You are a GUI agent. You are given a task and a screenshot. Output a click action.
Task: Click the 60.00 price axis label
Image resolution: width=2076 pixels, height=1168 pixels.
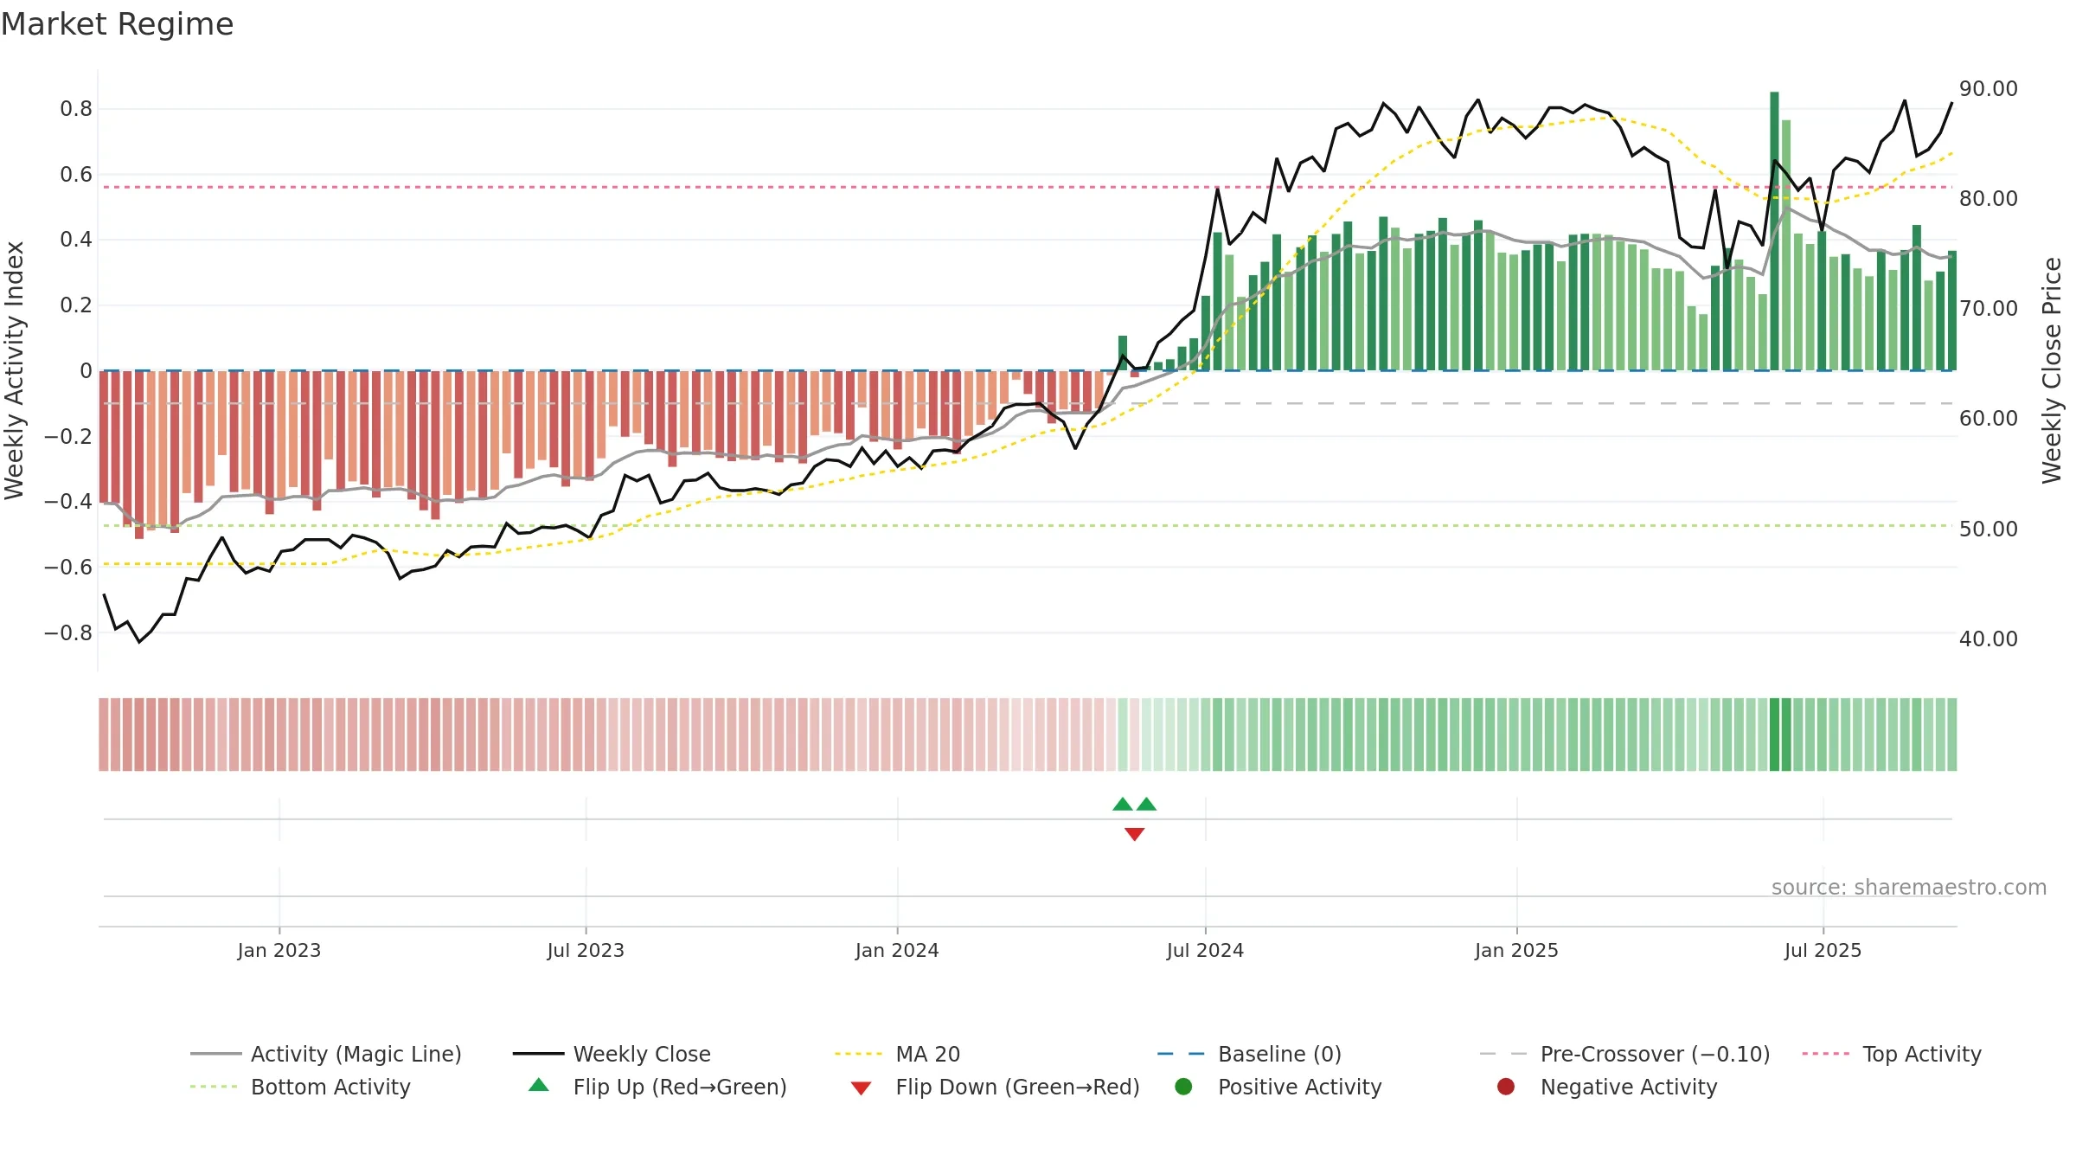point(1989,419)
